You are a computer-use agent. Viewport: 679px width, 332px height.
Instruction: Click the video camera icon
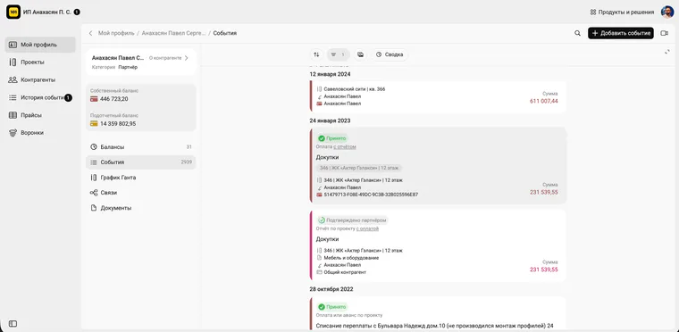665,33
